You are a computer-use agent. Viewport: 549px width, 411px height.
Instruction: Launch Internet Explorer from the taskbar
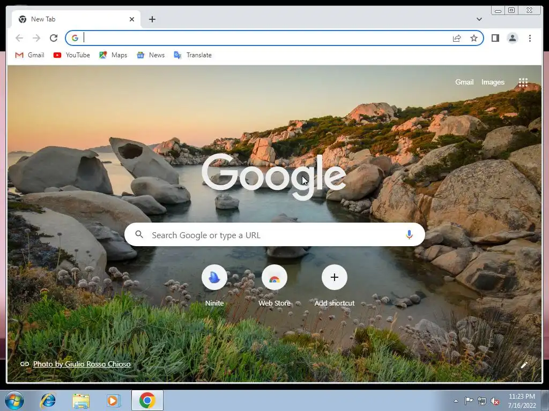pyautogui.click(x=48, y=400)
